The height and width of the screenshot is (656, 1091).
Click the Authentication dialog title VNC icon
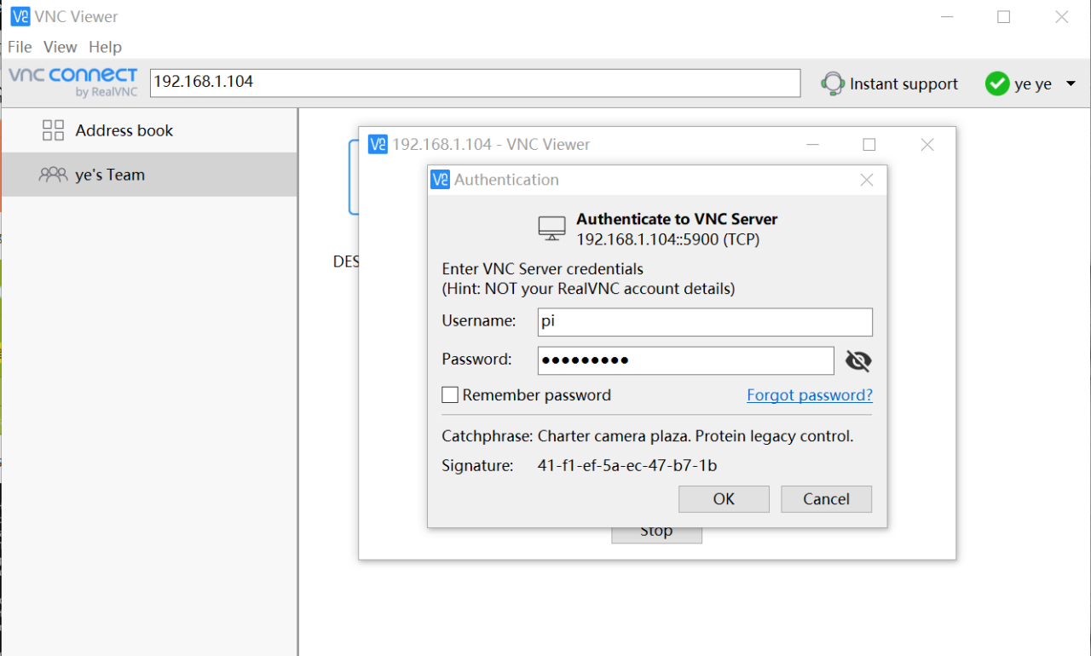(x=440, y=180)
